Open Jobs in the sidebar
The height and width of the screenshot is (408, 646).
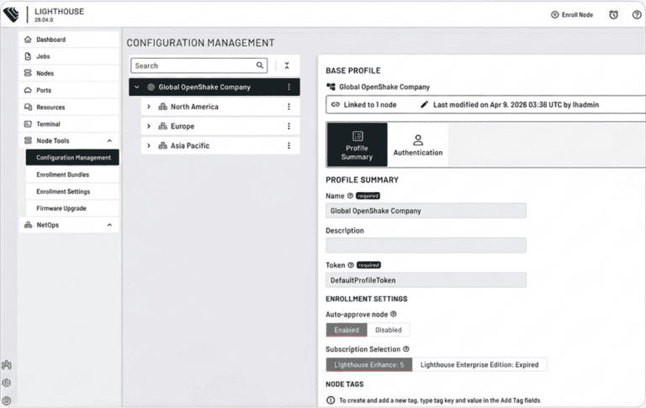pyautogui.click(x=69, y=56)
